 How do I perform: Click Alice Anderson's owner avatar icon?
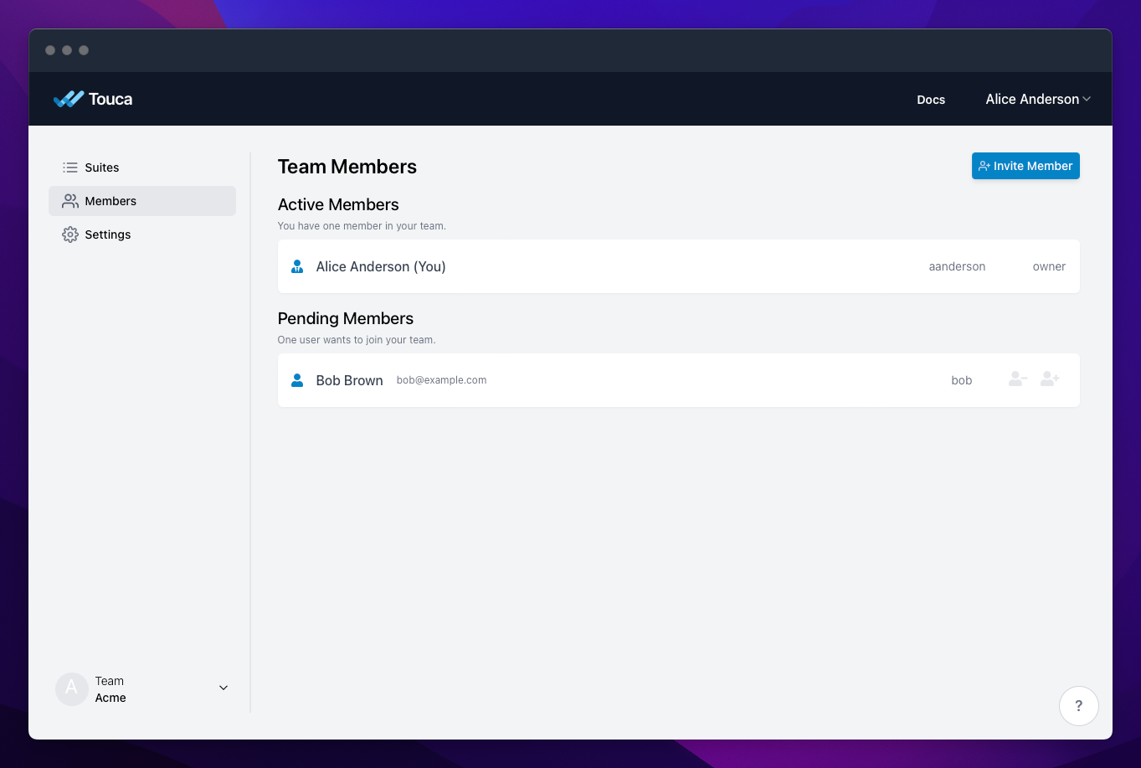coord(297,266)
